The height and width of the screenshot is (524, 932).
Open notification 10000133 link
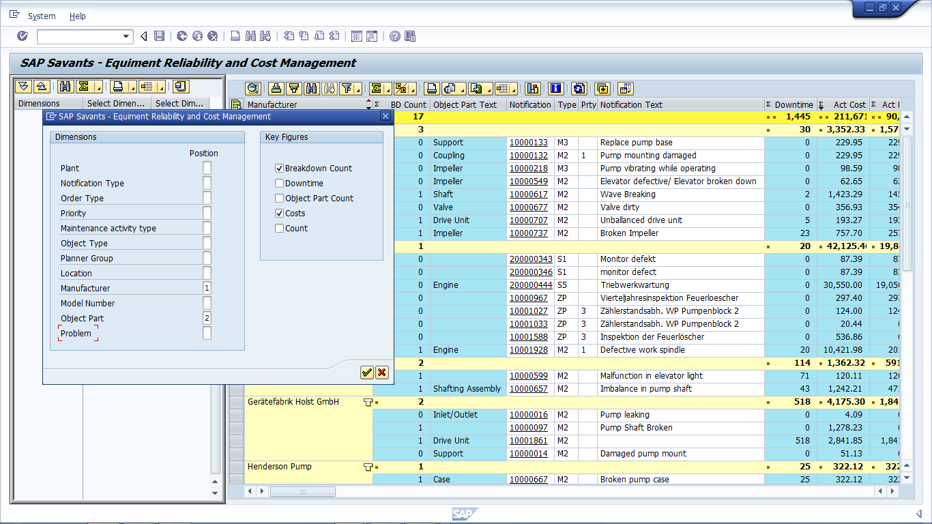click(x=529, y=143)
